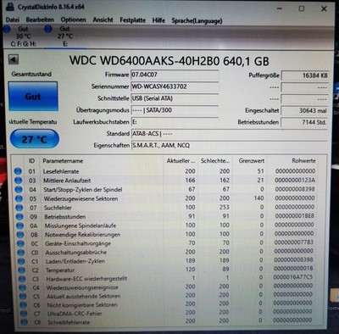Image resolution: width=339 pixels, height=334 pixels.
Task: Open the Sprache(Language) menu
Action: pyautogui.click(x=197, y=20)
